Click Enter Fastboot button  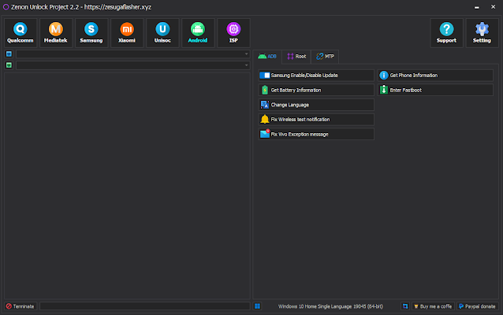(435, 90)
